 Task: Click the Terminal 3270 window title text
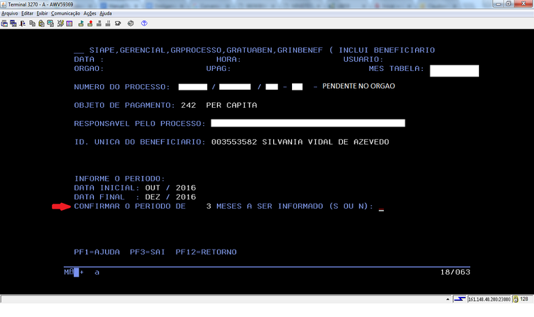click(40, 4)
